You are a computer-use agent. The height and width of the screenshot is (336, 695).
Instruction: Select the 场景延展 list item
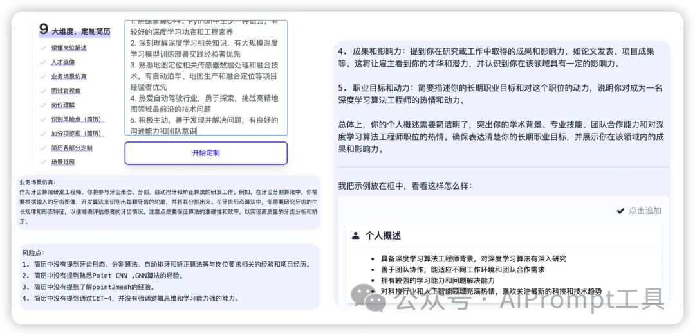(x=63, y=162)
